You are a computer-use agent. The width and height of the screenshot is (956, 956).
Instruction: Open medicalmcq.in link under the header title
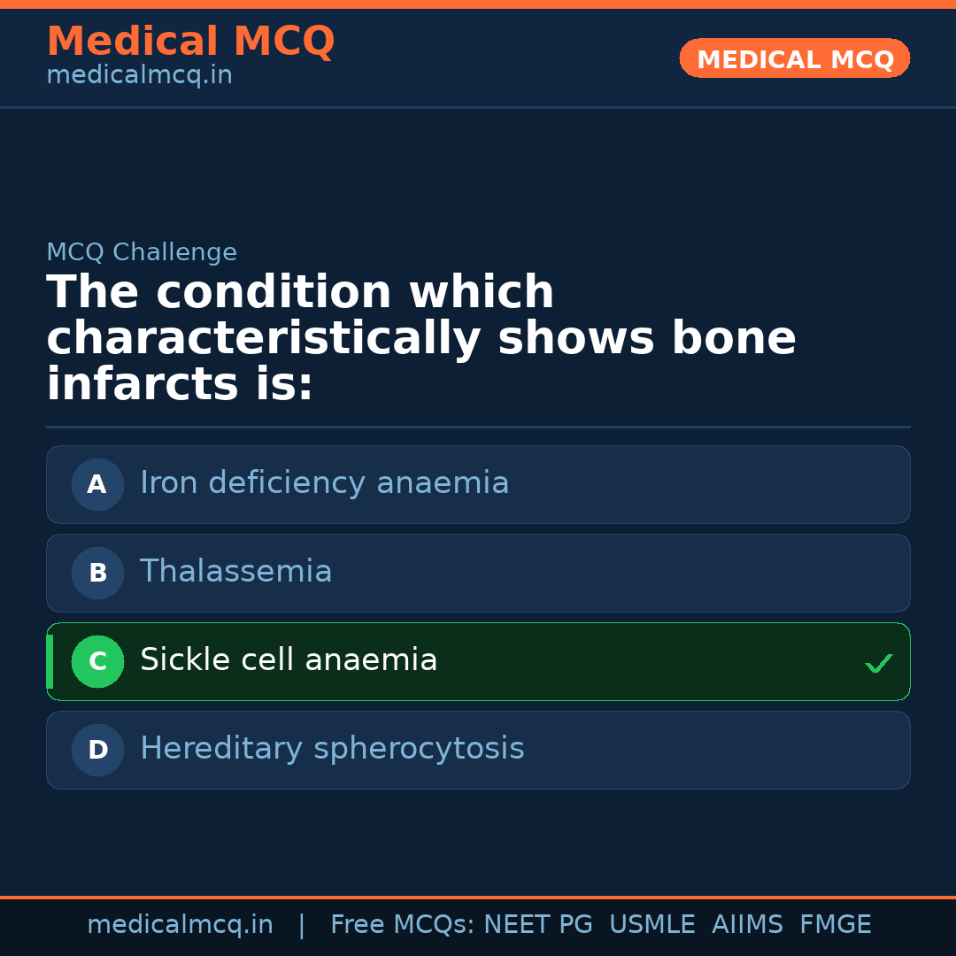[x=139, y=75]
